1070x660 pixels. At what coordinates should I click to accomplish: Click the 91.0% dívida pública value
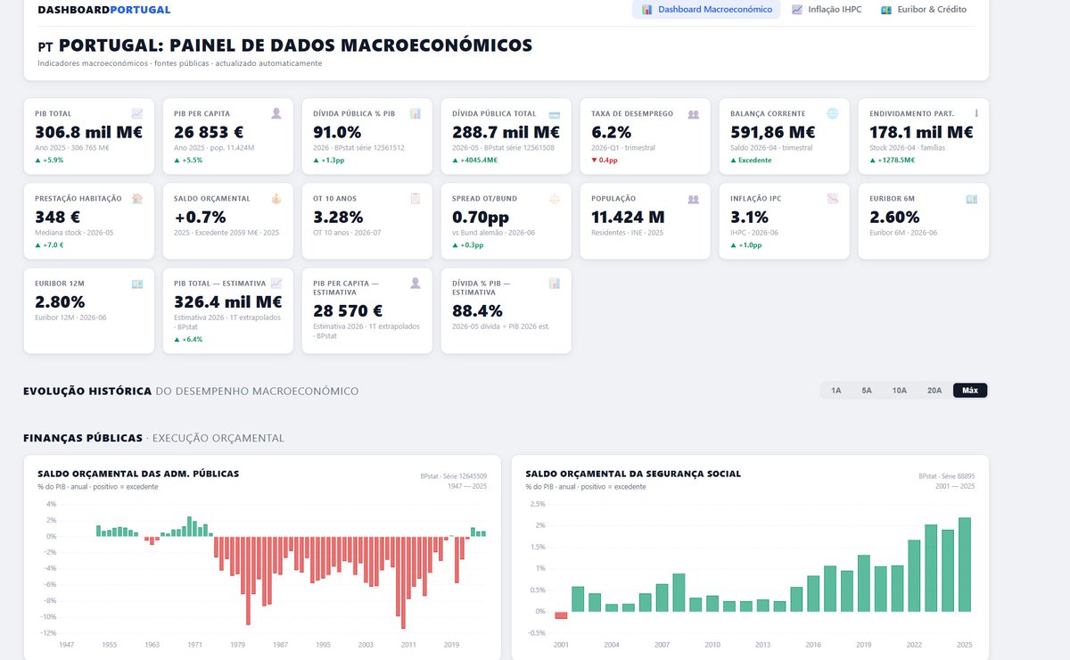click(x=337, y=132)
